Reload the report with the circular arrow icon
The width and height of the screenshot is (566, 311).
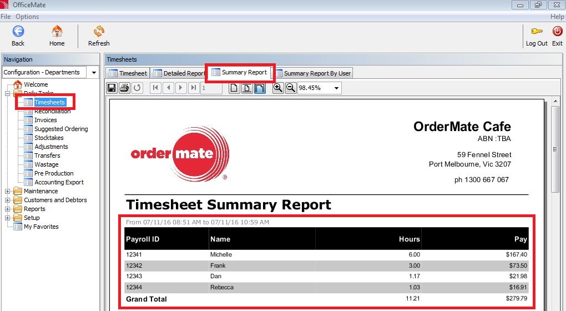(137, 88)
